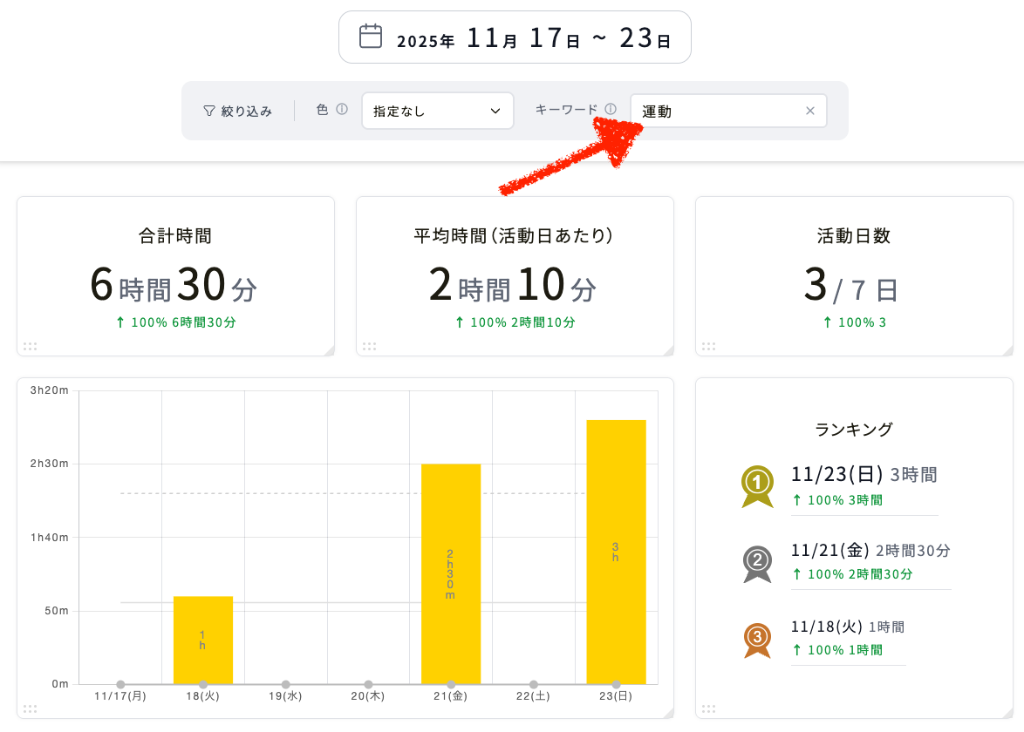The image size is (1024, 732).
Task: Click the drag handle dots on ランキング card
Action: 708,709
